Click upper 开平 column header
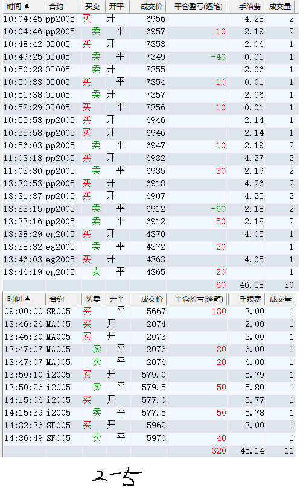306x488 pixels. (117, 6)
